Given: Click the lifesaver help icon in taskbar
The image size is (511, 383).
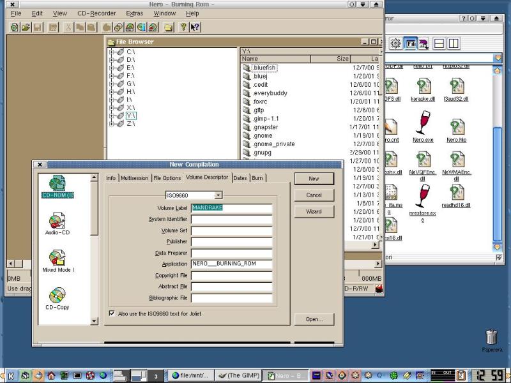Looking at the screenshot, I should click(x=90, y=376).
